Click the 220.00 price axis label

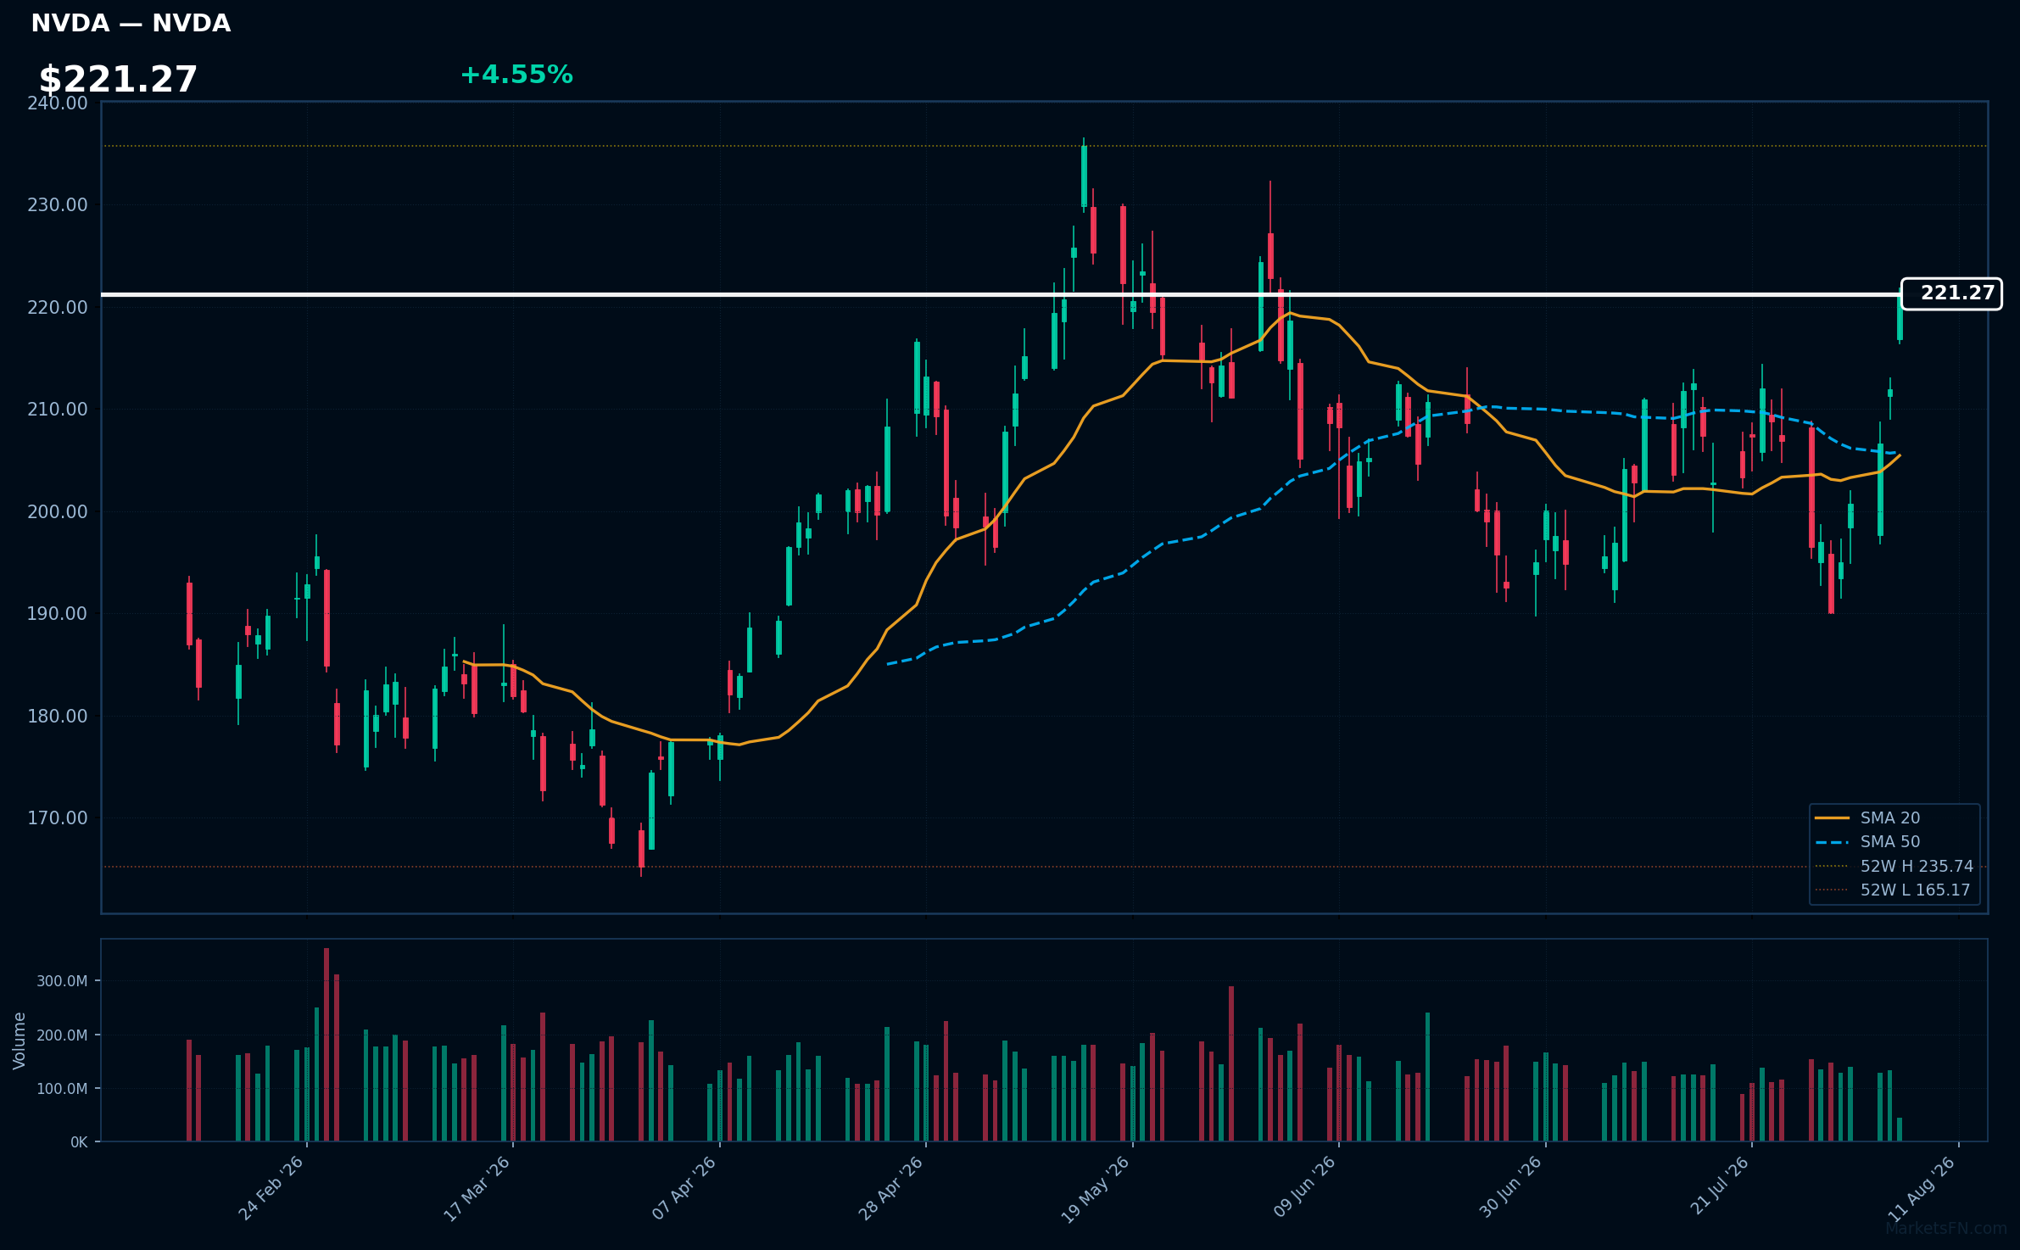57,308
